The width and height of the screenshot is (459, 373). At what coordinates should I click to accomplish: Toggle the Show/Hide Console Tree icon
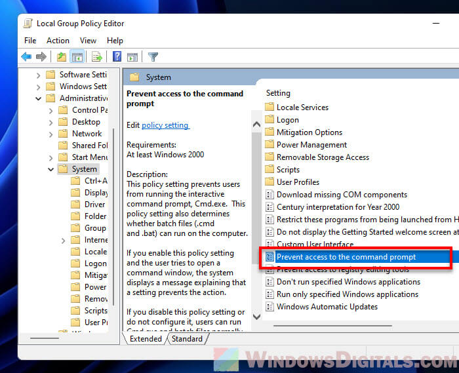pos(77,57)
